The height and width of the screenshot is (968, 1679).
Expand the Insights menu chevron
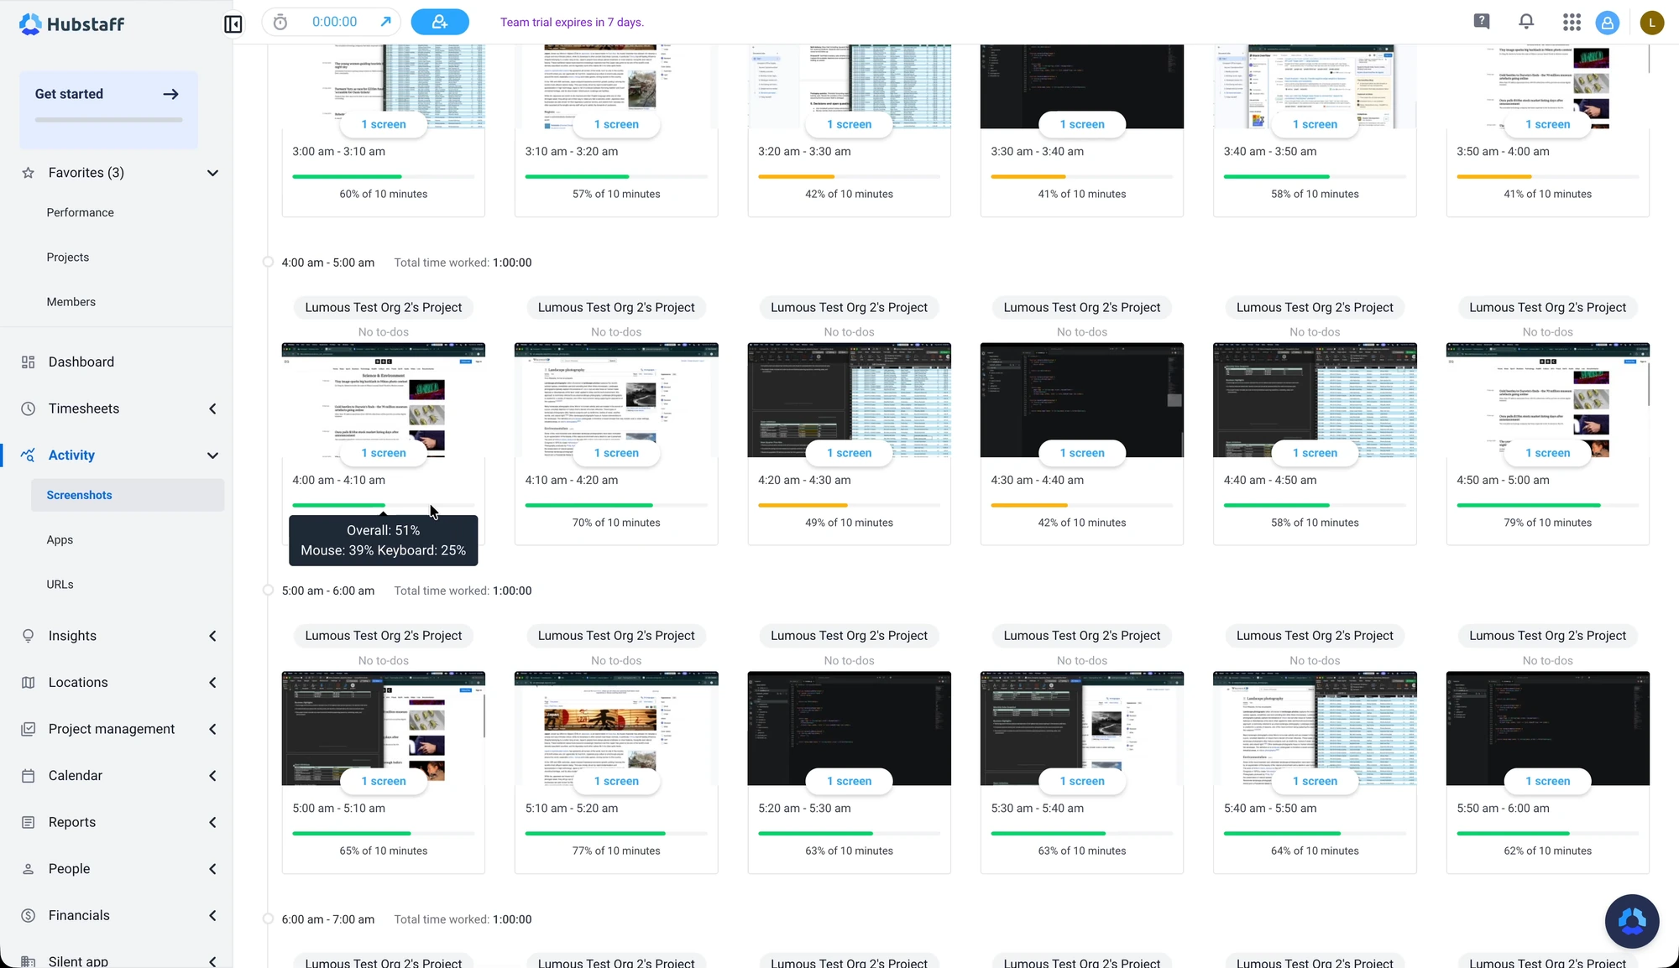pyautogui.click(x=212, y=636)
